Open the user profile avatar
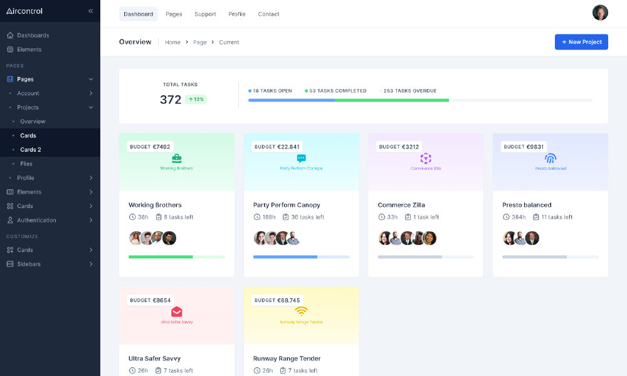627x376 pixels. click(x=600, y=13)
